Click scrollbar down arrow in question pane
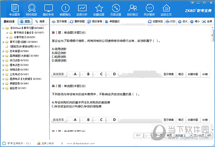The height and width of the screenshot is (147, 215). tap(213, 129)
